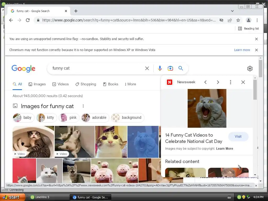Click the large gray screaming cat preview
The width and height of the screenshot is (268, 201).
pyautogui.click(x=207, y=108)
